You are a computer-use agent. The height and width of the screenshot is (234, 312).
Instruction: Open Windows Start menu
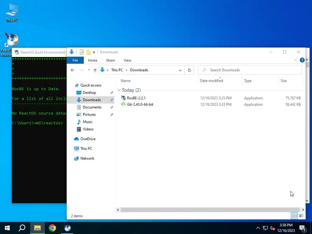7,228
